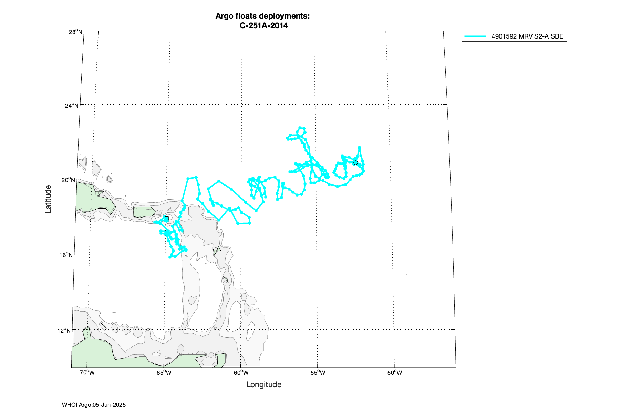
Task: Click the WHOI Argo:05-Jun-2025 footer text
Action: (x=94, y=405)
